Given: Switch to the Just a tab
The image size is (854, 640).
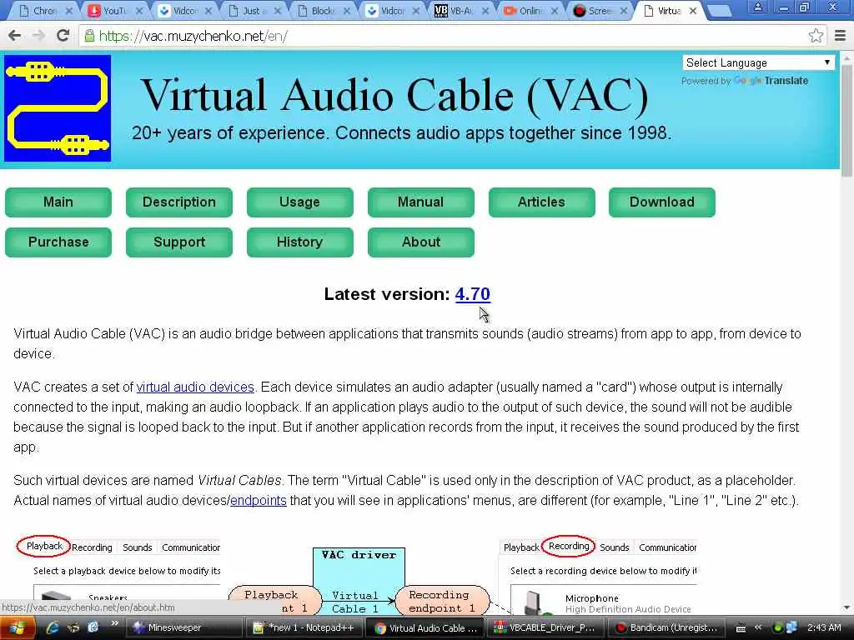Looking at the screenshot, I should pyautogui.click(x=252, y=11).
